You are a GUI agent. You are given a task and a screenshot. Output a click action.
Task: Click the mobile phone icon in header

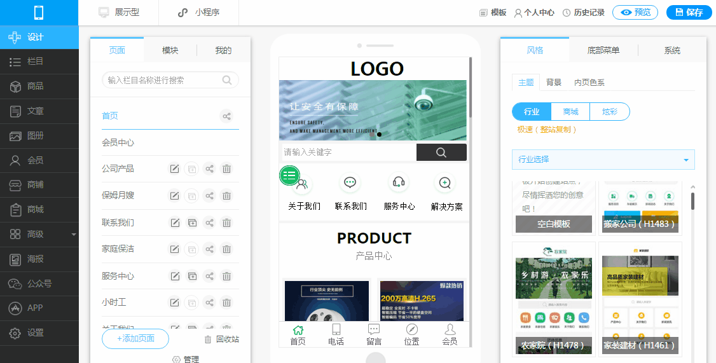coord(39,12)
